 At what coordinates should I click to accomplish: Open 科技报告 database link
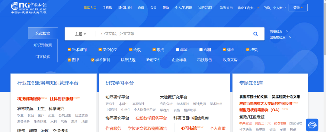click(x=205, y=60)
